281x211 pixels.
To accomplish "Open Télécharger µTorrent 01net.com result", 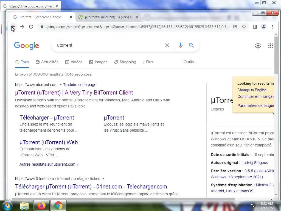I will [91, 187].
